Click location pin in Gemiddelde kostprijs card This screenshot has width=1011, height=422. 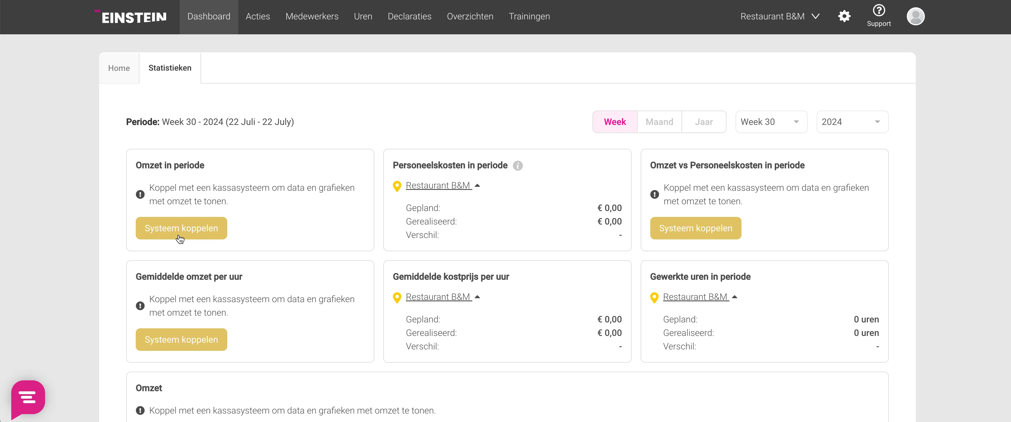click(397, 298)
